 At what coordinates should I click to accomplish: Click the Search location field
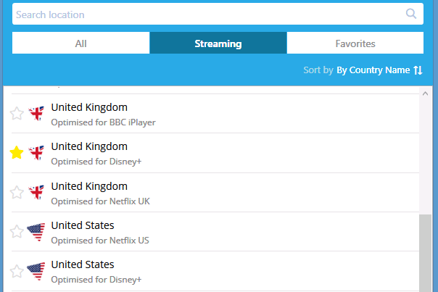[x=218, y=14]
